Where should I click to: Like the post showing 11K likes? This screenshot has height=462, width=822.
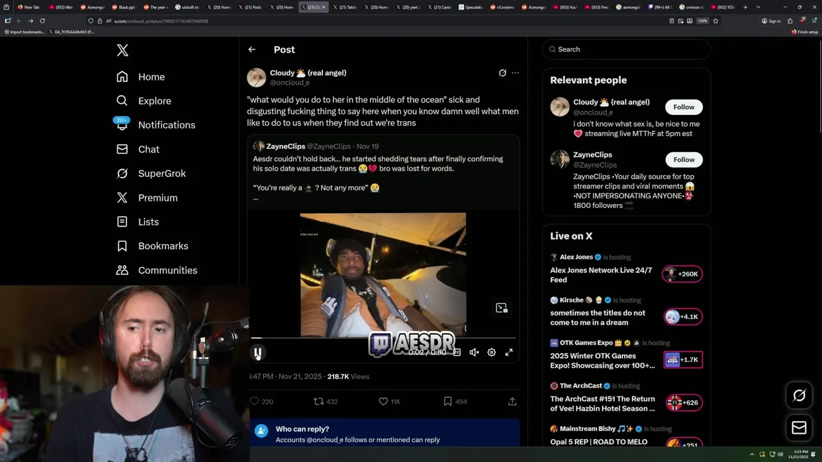tap(383, 402)
